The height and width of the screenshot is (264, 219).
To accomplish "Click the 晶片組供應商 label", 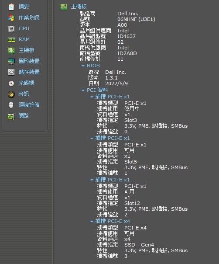I will coord(95,31).
